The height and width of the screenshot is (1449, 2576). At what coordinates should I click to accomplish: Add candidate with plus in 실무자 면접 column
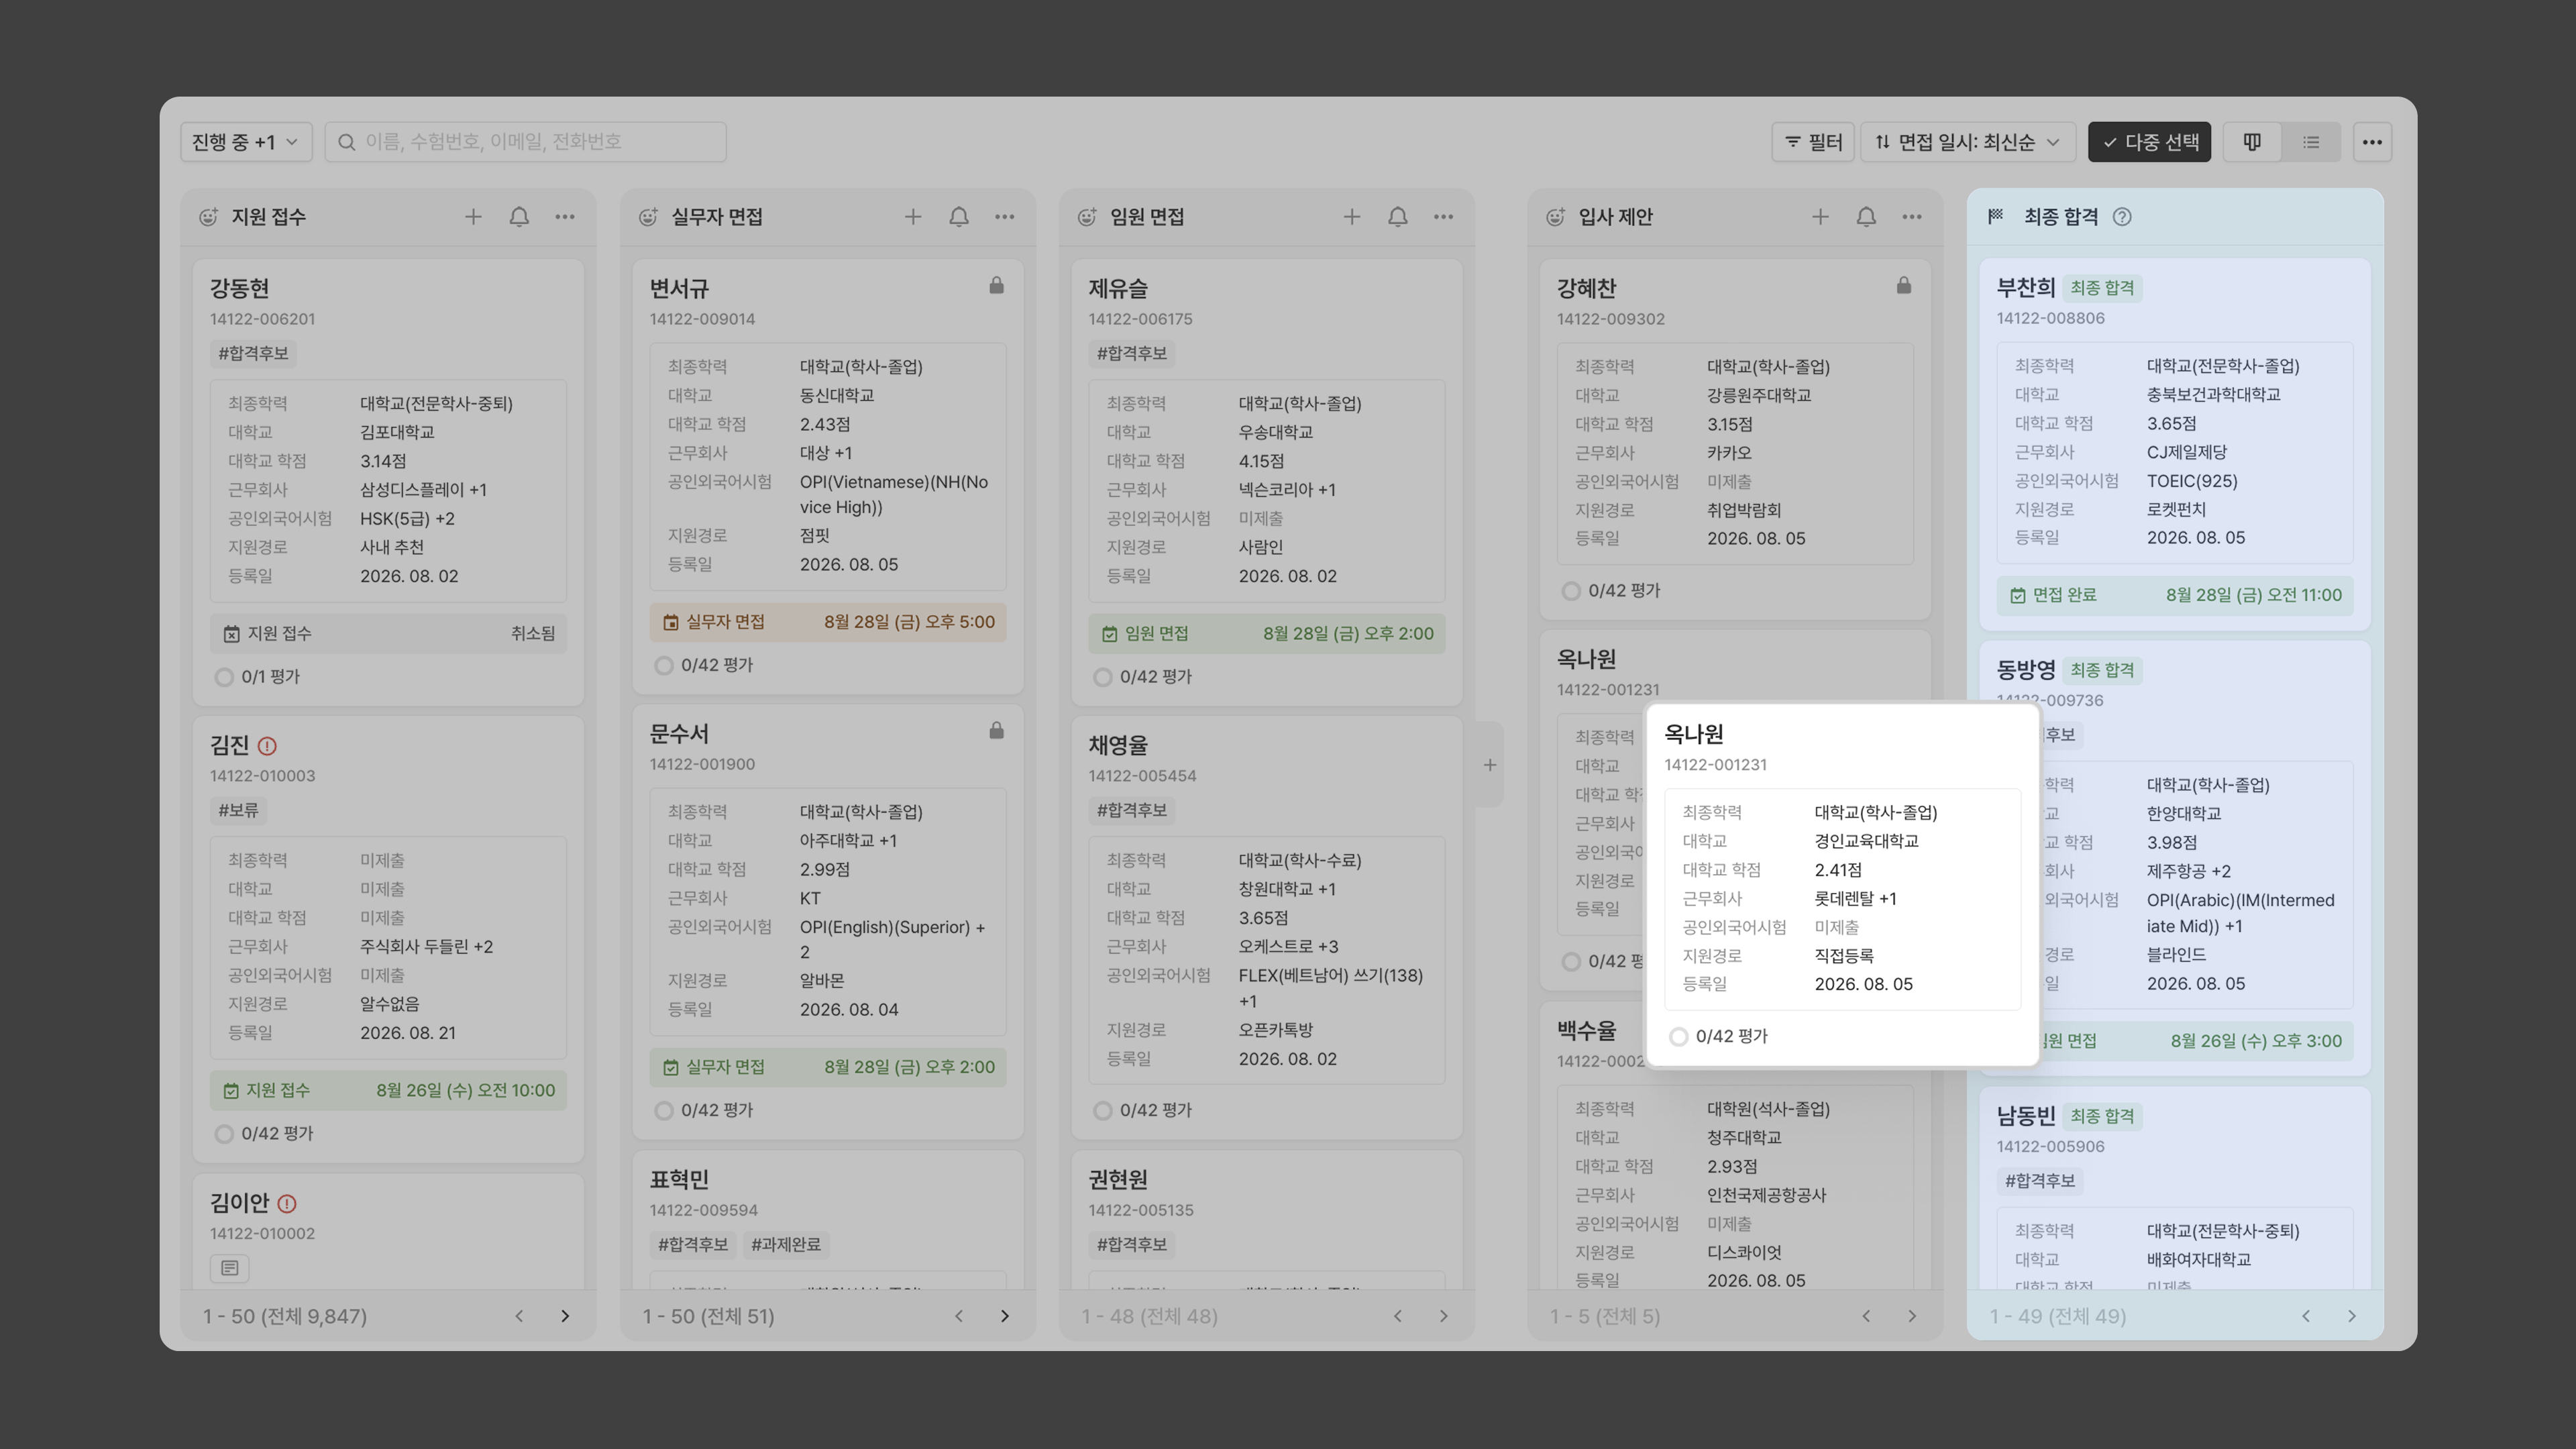[913, 217]
